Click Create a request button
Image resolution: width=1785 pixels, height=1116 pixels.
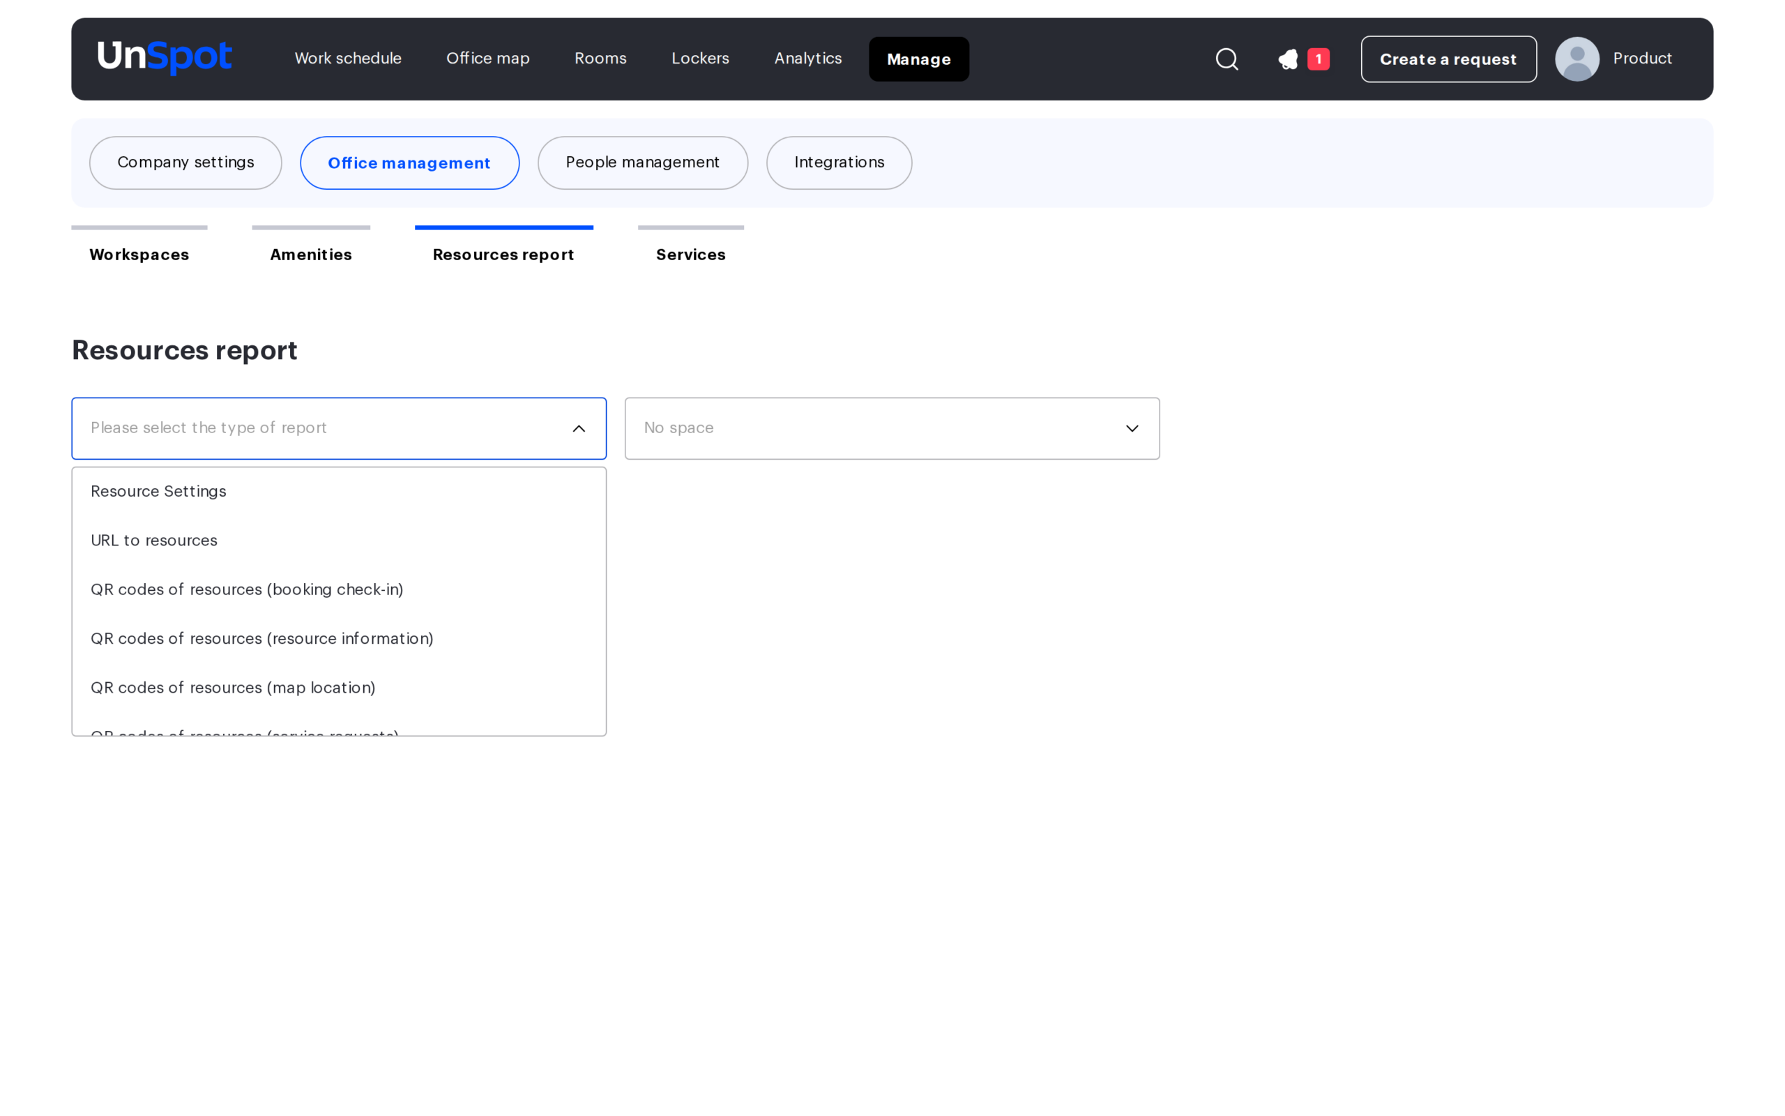pyautogui.click(x=1448, y=59)
